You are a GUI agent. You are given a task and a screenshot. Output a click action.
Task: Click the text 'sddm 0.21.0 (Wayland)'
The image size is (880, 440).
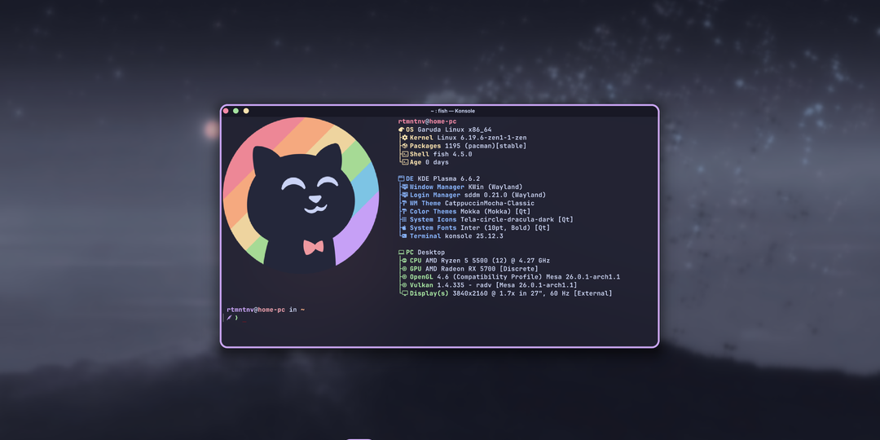[505, 195]
